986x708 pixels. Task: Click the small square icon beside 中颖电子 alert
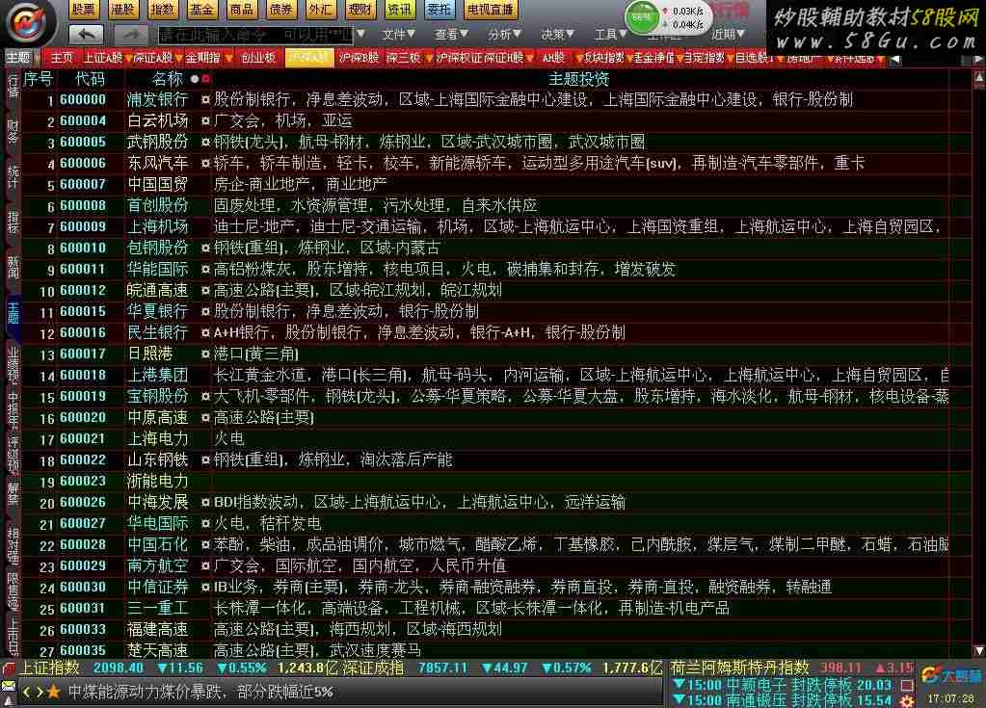point(907,684)
